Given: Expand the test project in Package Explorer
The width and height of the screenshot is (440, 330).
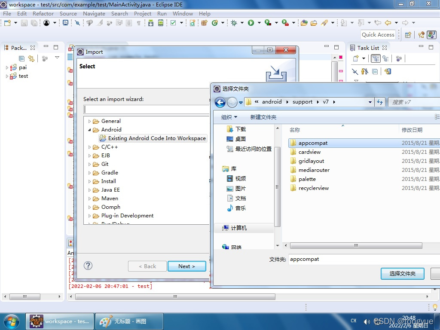Looking at the screenshot, I should point(7,76).
